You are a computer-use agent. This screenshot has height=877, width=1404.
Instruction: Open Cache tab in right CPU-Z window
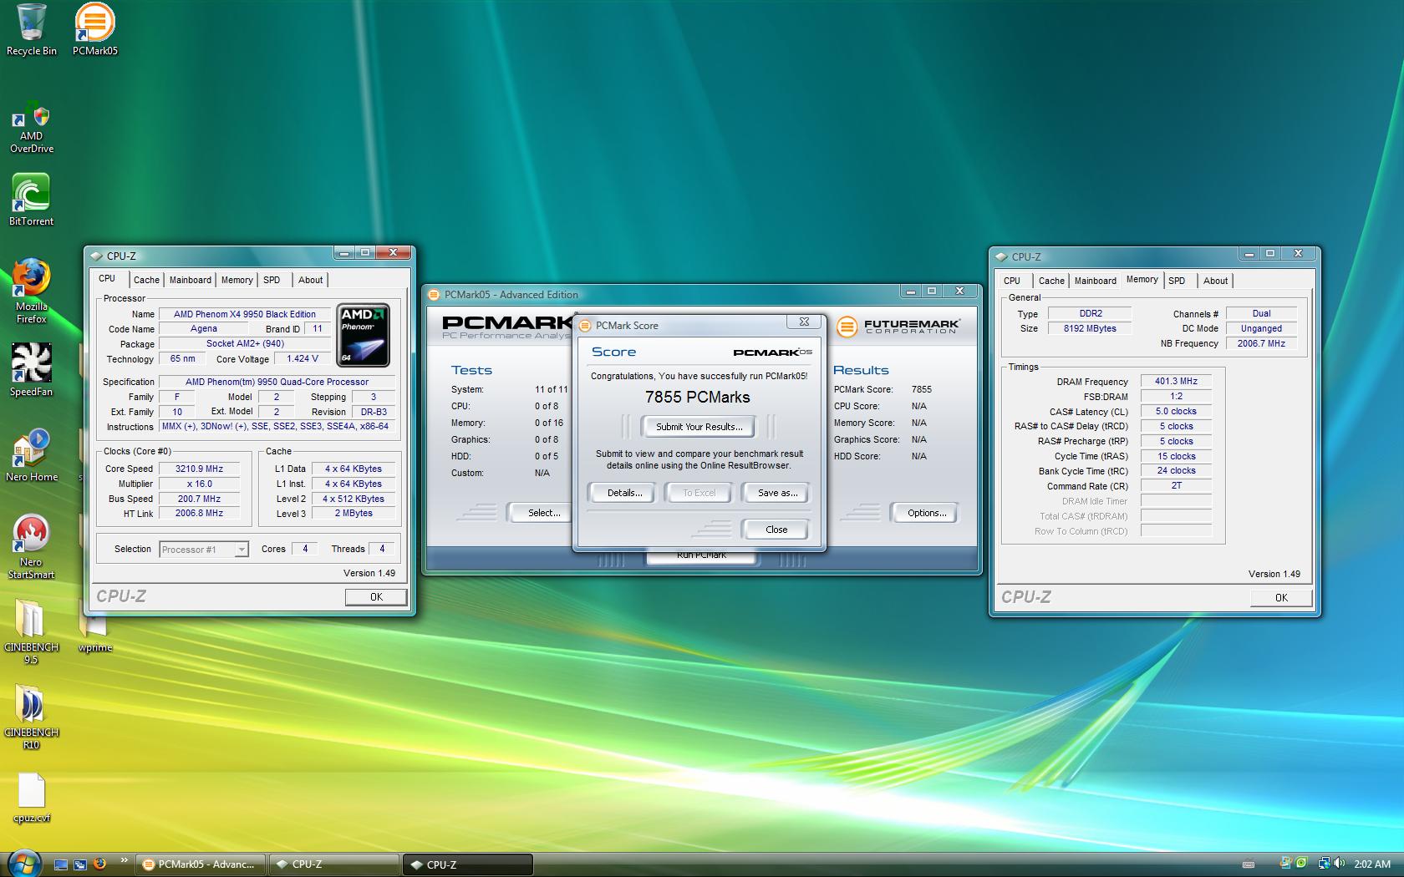click(x=1051, y=281)
